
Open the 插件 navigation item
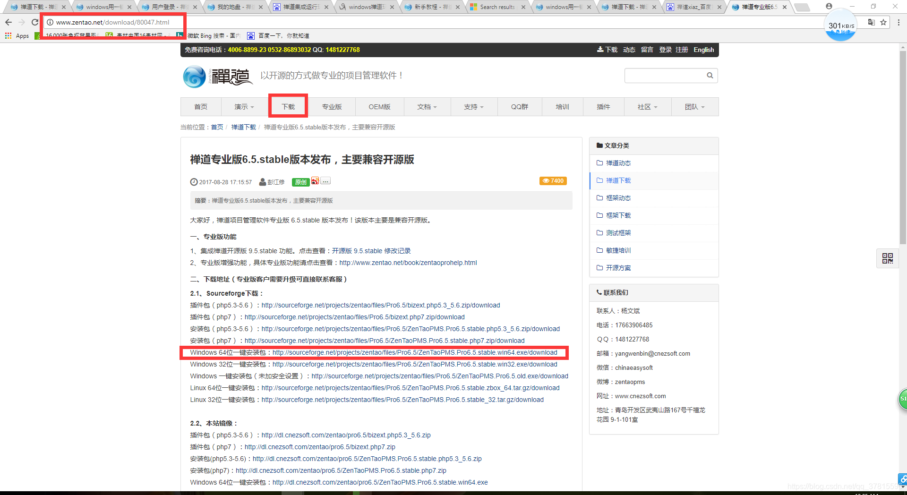point(603,107)
